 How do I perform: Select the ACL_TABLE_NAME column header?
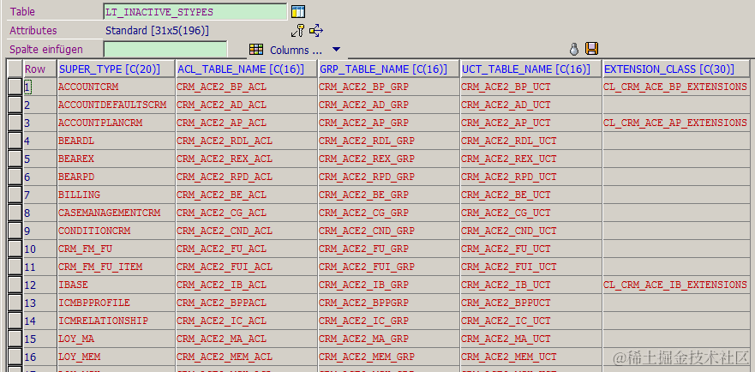click(246, 69)
